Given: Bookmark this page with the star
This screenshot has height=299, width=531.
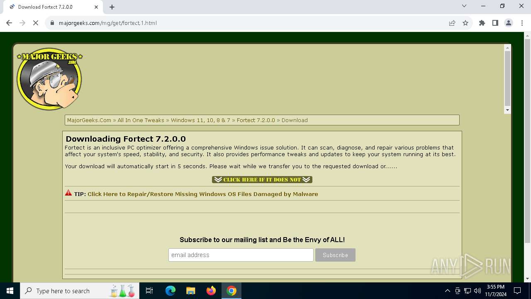Looking at the screenshot, I should [x=465, y=23].
